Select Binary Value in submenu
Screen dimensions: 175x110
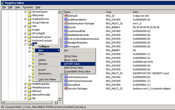click(x=78, y=60)
